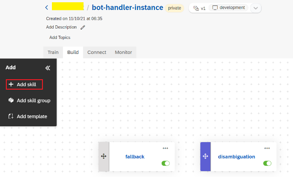The image size is (293, 177).
Task: Click the Add template document icon
Action: (11, 116)
